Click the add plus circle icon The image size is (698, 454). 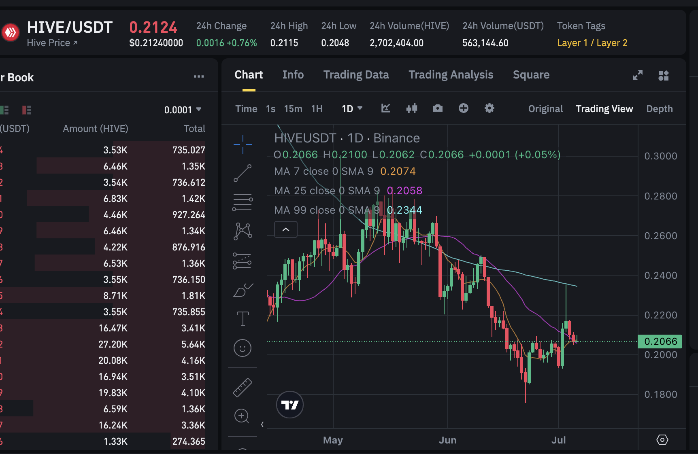(x=464, y=108)
